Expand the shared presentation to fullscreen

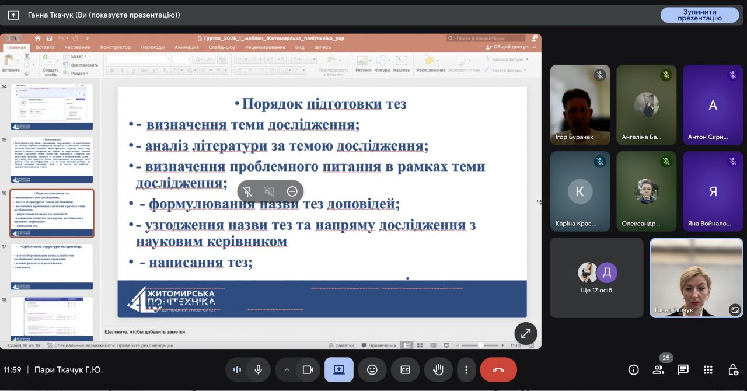point(526,333)
